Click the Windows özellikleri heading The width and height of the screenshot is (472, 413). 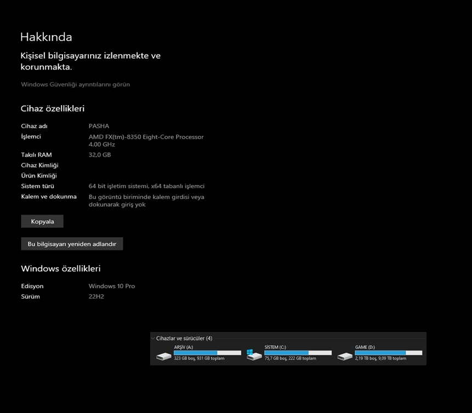click(x=61, y=268)
